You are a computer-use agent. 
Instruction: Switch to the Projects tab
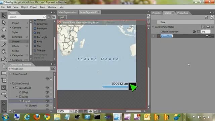[x=156, y=13]
